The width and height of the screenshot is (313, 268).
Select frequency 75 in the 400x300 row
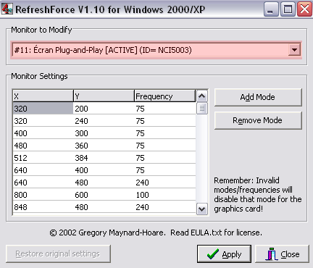pos(165,133)
